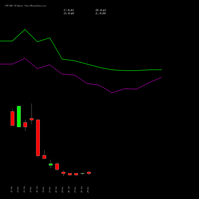Select the 16 Oct date label
This screenshot has width=199, height=199.
tap(37, 189)
